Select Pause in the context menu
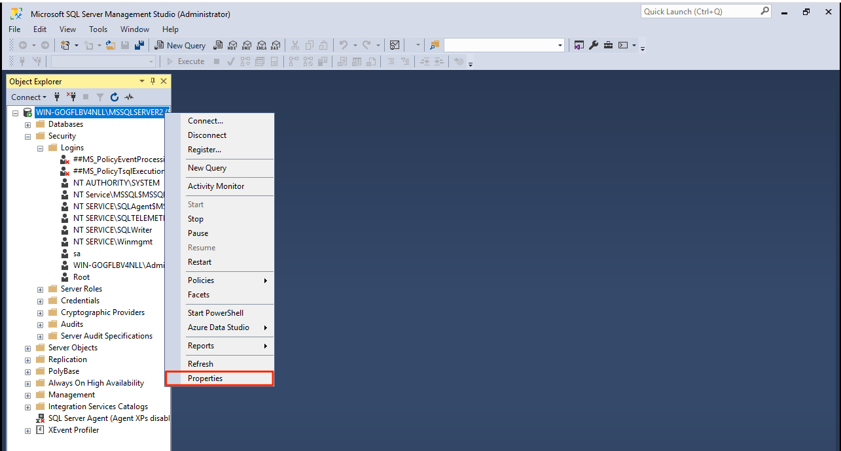Viewport: 841px width, 451px height. coord(219,233)
